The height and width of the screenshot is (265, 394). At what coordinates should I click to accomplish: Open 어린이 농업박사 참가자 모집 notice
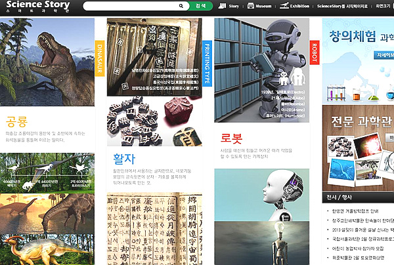click(x=358, y=248)
